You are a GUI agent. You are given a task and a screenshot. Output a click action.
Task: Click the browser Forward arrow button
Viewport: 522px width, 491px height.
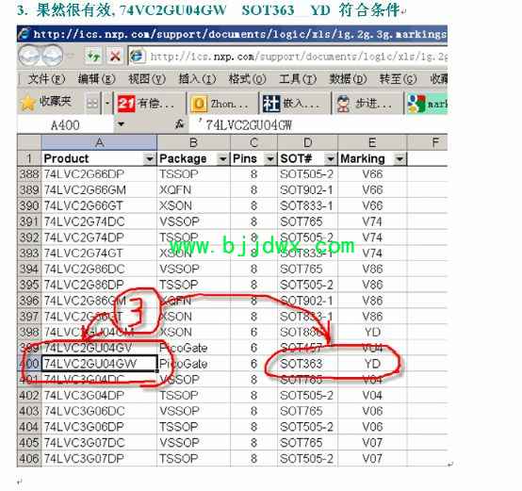pos(52,56)
